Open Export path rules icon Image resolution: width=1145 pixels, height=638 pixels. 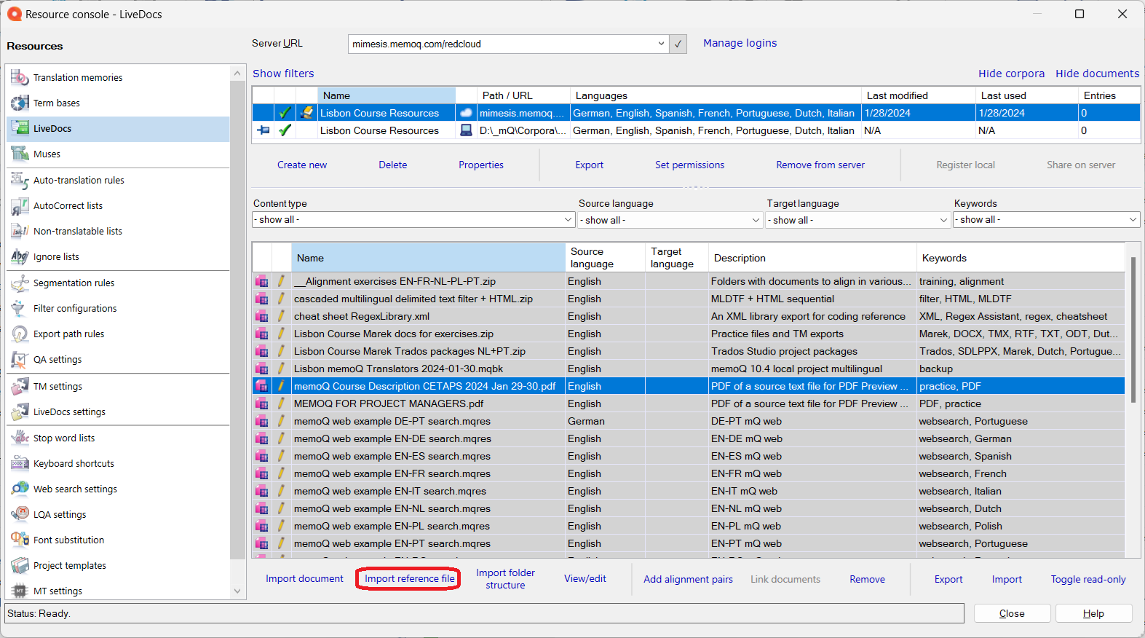click(20, 334)
